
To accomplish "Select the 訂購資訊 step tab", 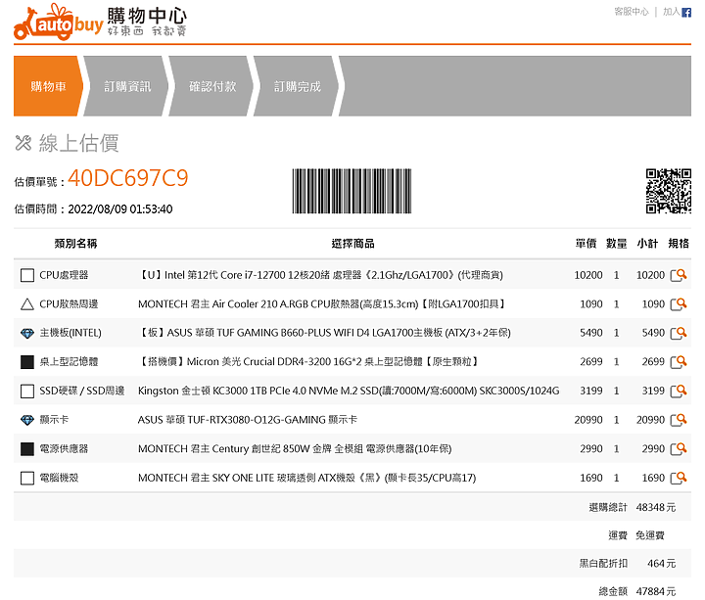I will (127, 86).
